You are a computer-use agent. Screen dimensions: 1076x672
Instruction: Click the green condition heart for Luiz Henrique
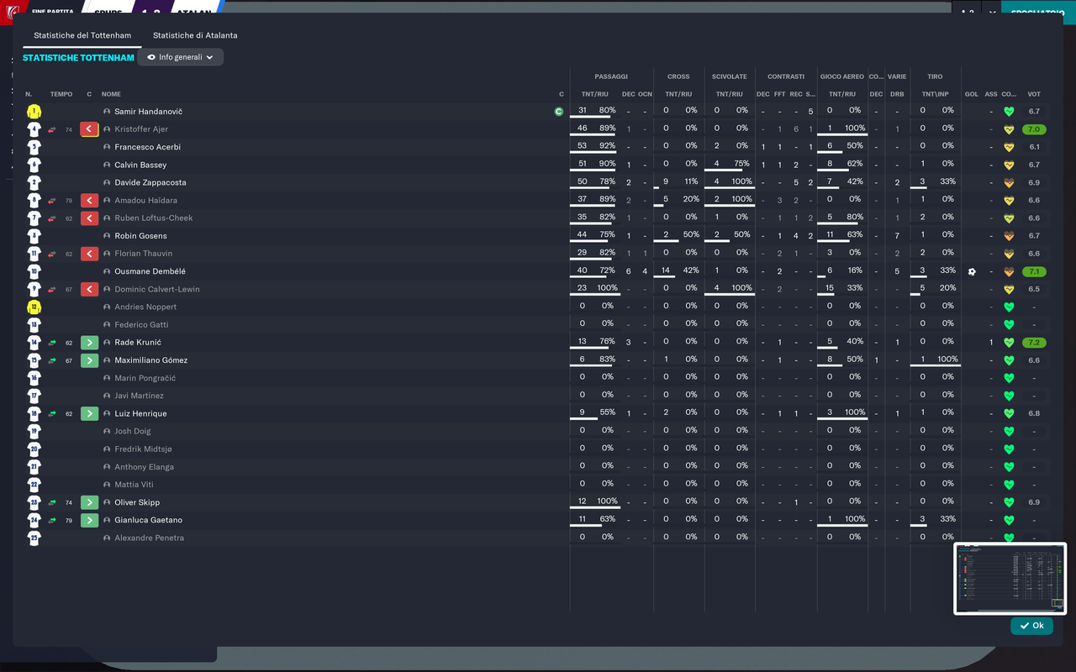(1009, 414)
